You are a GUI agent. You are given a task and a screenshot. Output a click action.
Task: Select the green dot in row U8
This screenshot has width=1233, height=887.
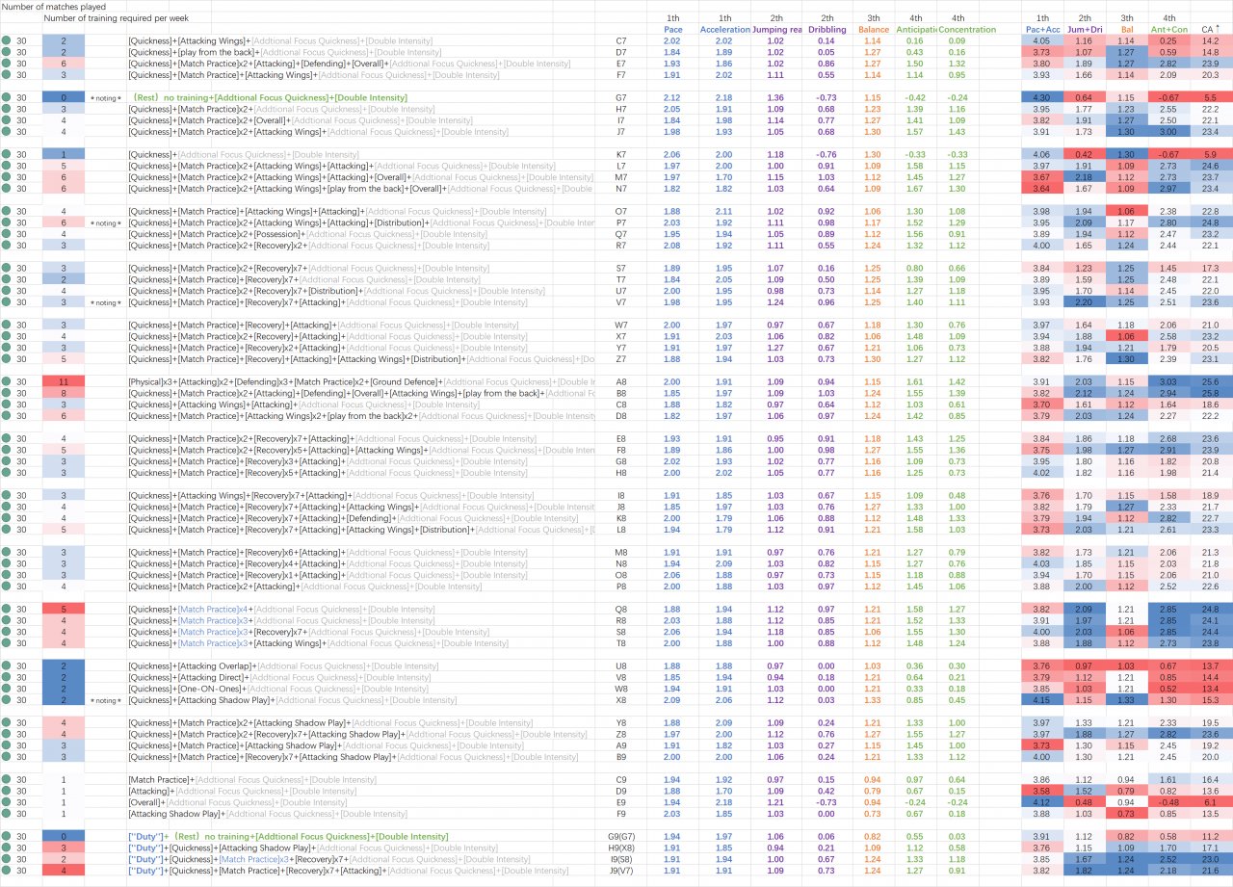coord(6,666)
